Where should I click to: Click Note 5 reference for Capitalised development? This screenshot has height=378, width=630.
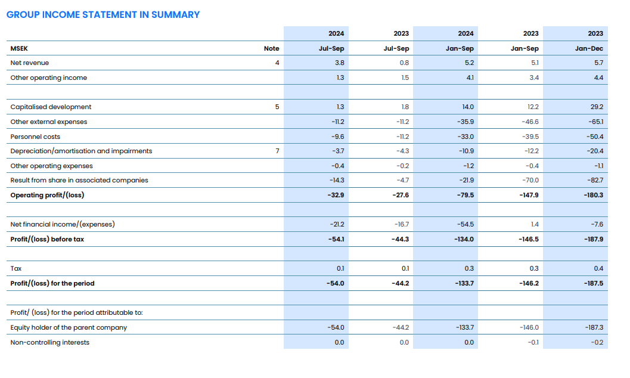277,107
